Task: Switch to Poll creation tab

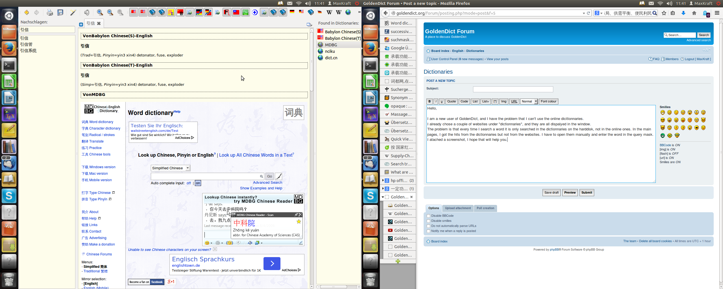Action: pyautogui.click(x=485, y=208)
